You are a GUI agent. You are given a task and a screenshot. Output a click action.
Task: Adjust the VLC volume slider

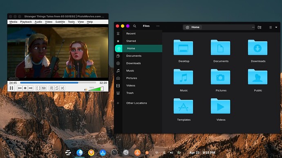(96, 89)
